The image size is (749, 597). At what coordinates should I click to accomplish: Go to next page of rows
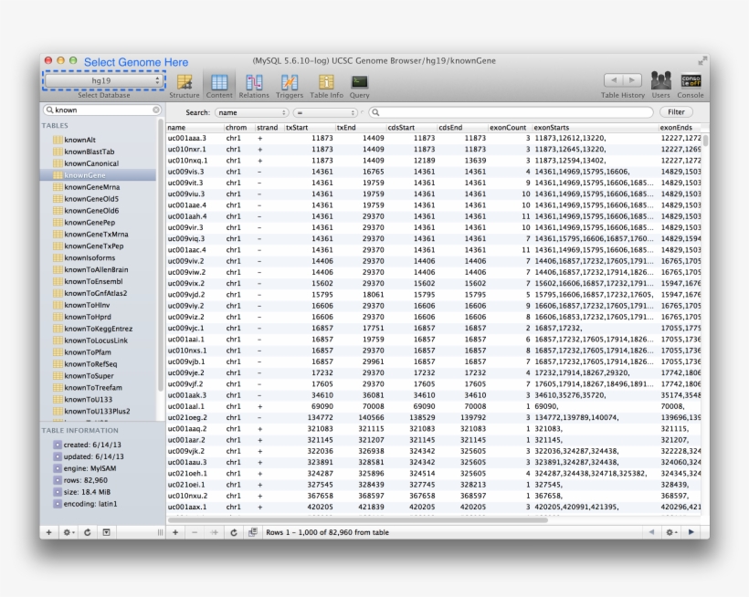pos(691,531)
